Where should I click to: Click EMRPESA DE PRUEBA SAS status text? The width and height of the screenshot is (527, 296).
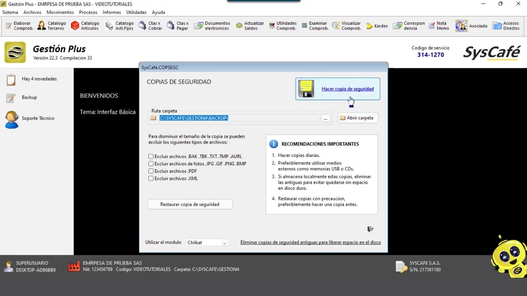(112, 263)
